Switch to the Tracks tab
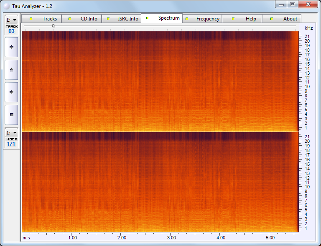Screen dimensions: 321x246 pyautogui.click(x=49, y=19)
